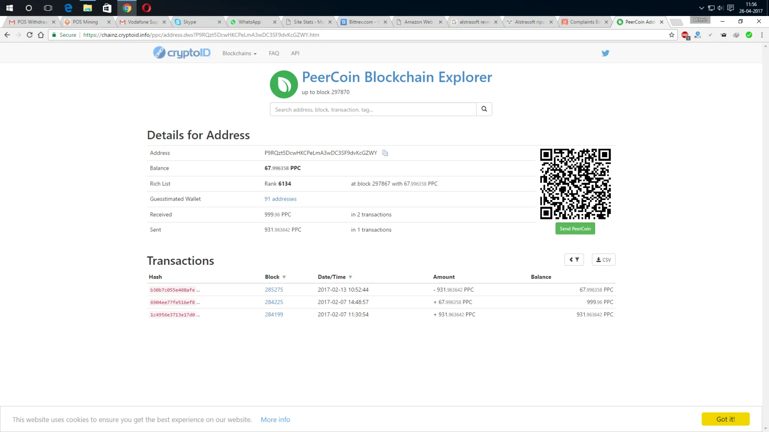
Task: Click the search magnifier button
Action: coord(484,109)
